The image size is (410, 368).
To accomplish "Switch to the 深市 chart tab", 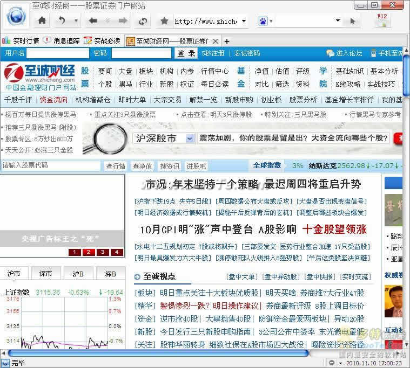I will tap(45, 274).
